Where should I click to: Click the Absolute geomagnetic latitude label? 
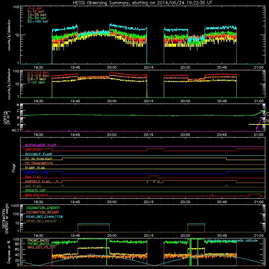pos(232,240)
